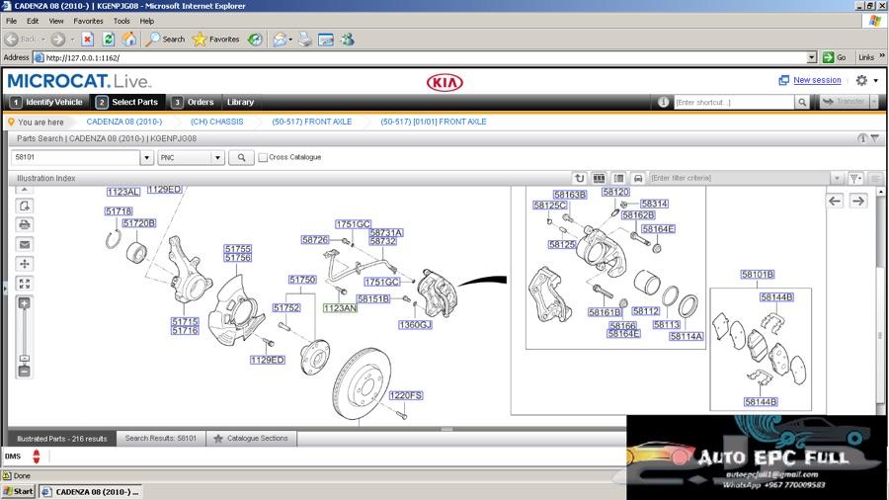Select part callout 58112

coord(646,310)
